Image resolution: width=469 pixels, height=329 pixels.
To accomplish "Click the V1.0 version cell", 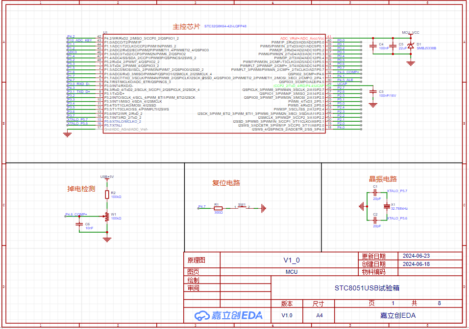I will click(287, 315).
